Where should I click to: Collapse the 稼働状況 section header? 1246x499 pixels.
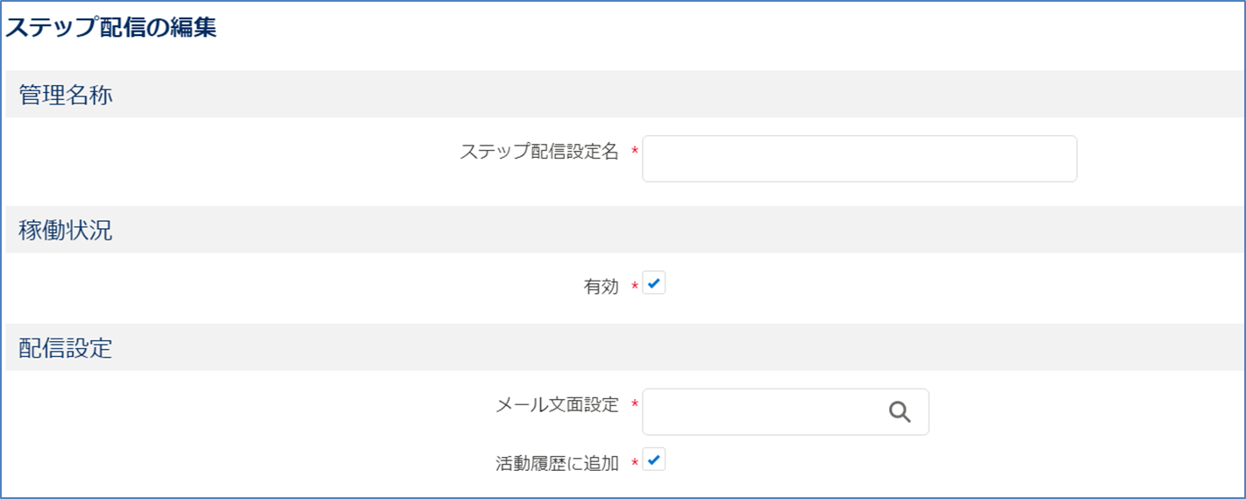coord(623,230)
